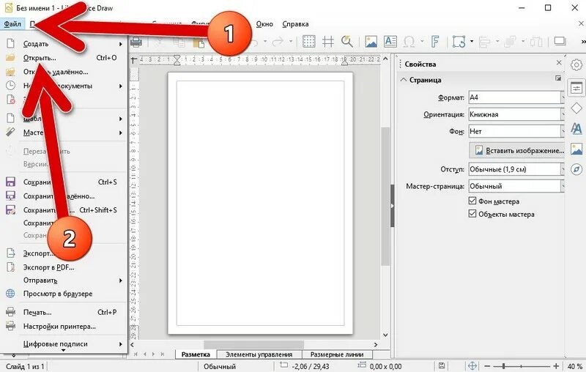Screen dimensions: 586x372
Task: Open the Transformations tool dropdown arrow
Action: 472,42
